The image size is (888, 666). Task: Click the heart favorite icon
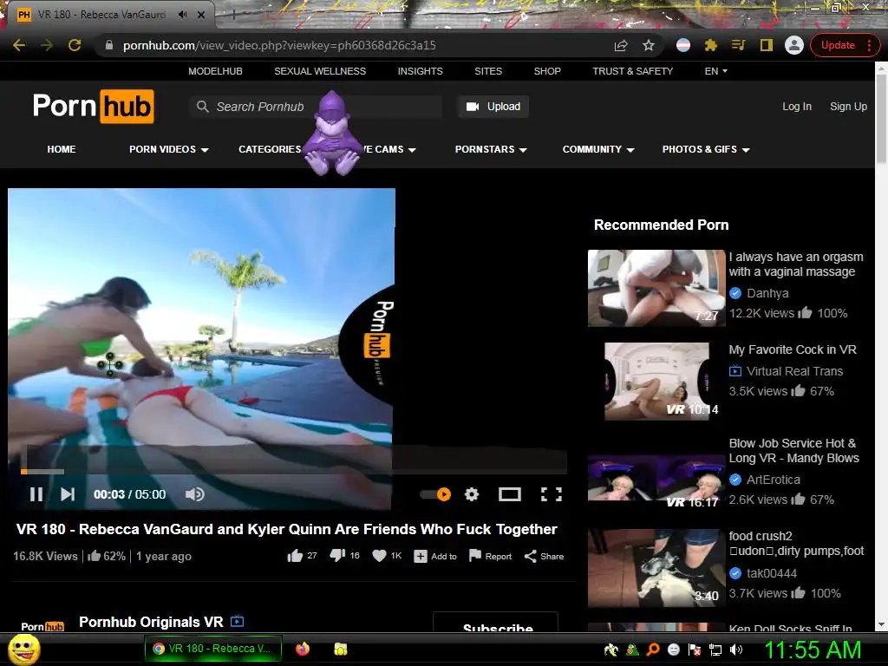tap(380, 556)
